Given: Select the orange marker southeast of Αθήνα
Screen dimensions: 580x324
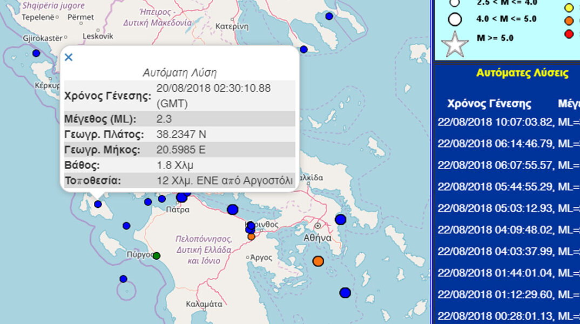Looking at the screenshot, I should pyautogui.click(x=318, y=261).
